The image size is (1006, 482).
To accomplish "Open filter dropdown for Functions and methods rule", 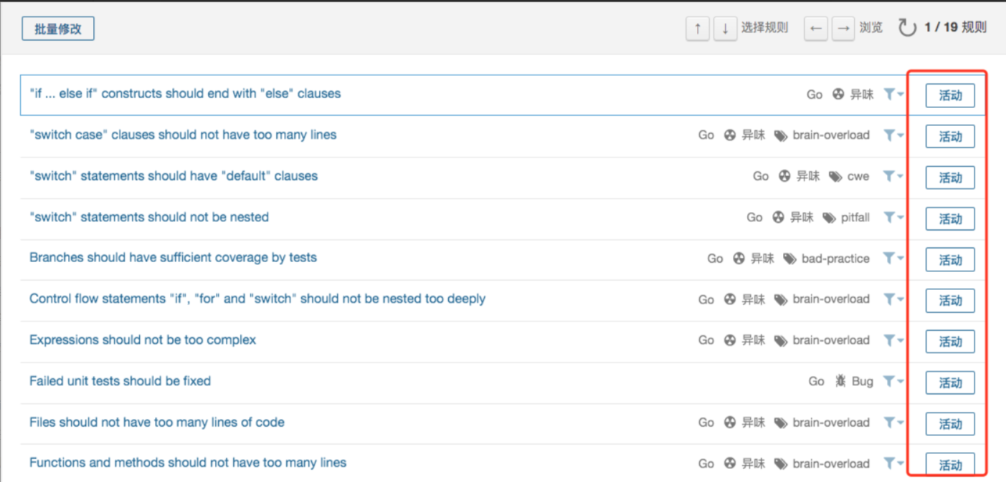I will click(893, 463).
